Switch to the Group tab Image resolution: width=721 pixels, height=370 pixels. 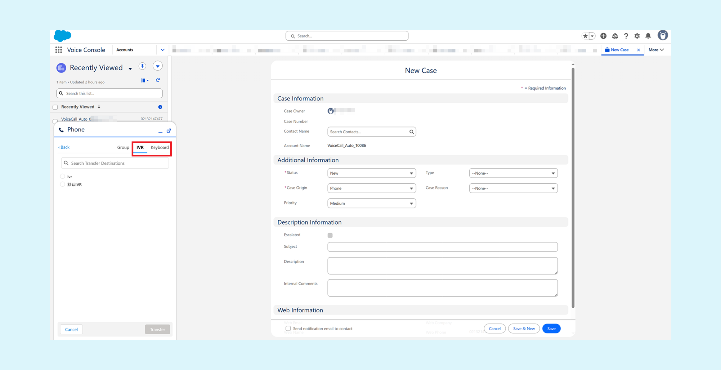pyautogui.click(x=123, y=147)
